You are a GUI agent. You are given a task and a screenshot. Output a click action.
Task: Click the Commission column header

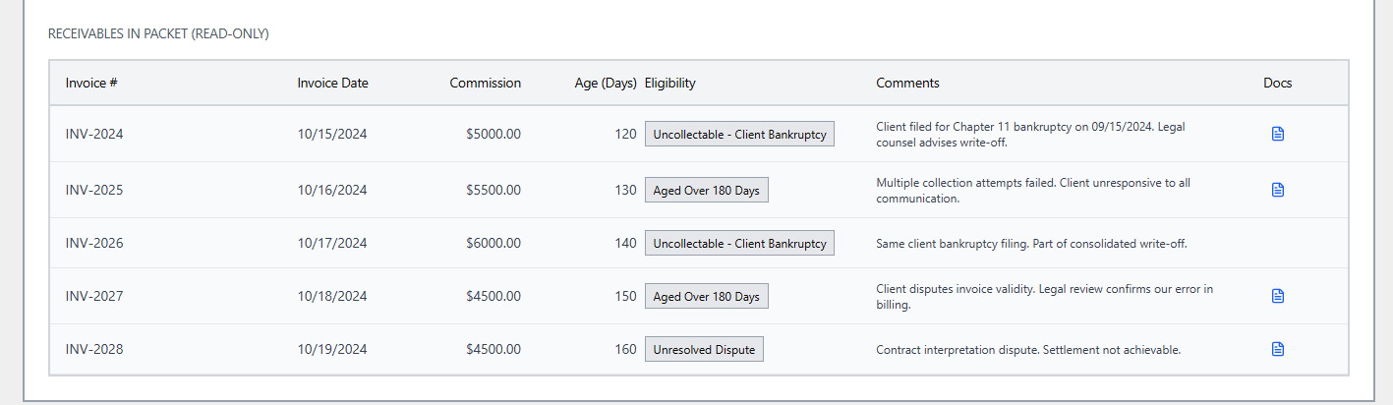click(x=485, y=84)
